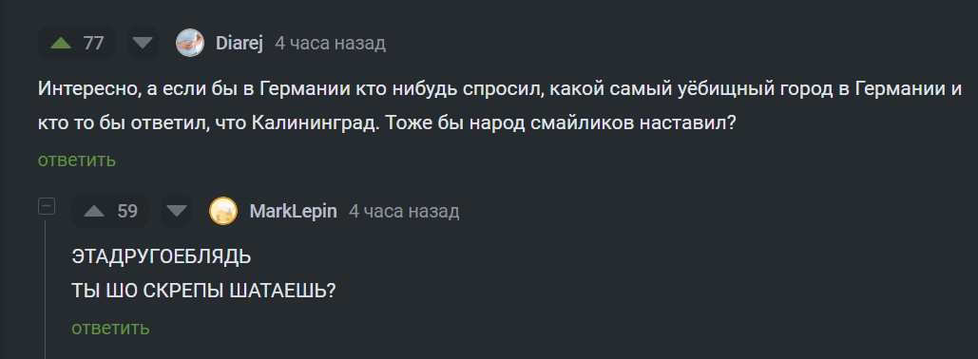Click the rating score 77

tap(93, 43)
